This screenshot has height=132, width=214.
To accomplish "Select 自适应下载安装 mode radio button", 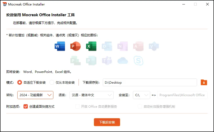I will [x=20, y=82].
